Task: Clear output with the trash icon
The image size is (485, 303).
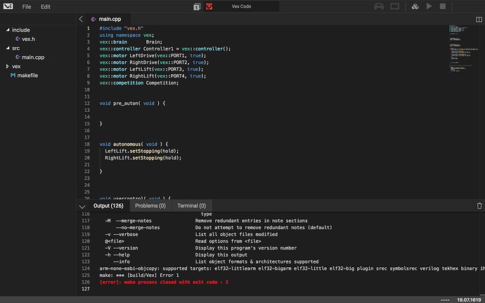Action: click(479, 205)
